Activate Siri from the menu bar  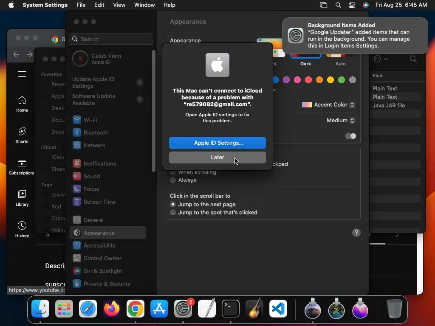(366, 5)
